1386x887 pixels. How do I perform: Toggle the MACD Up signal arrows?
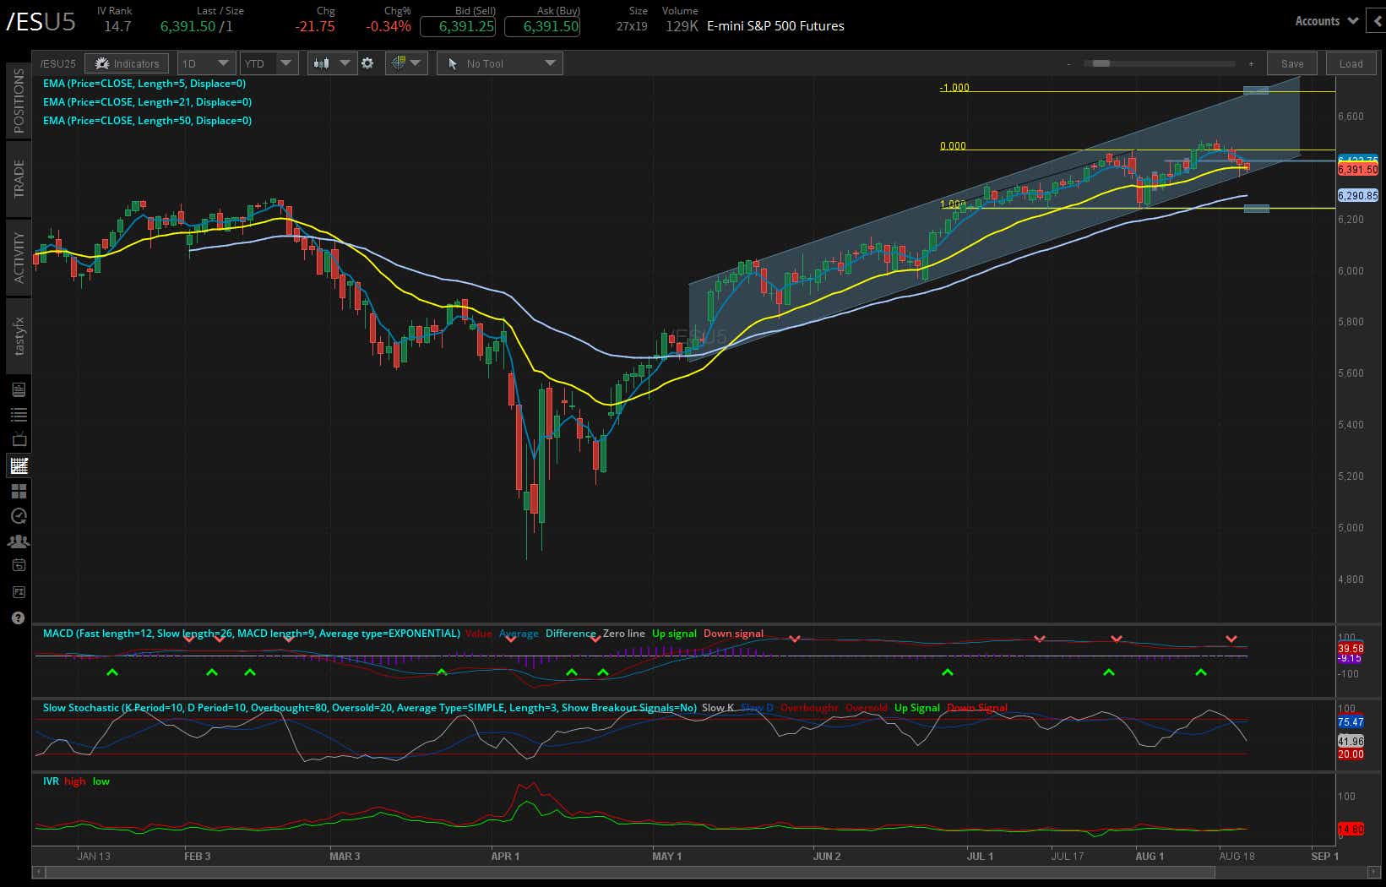pos(674,633)
